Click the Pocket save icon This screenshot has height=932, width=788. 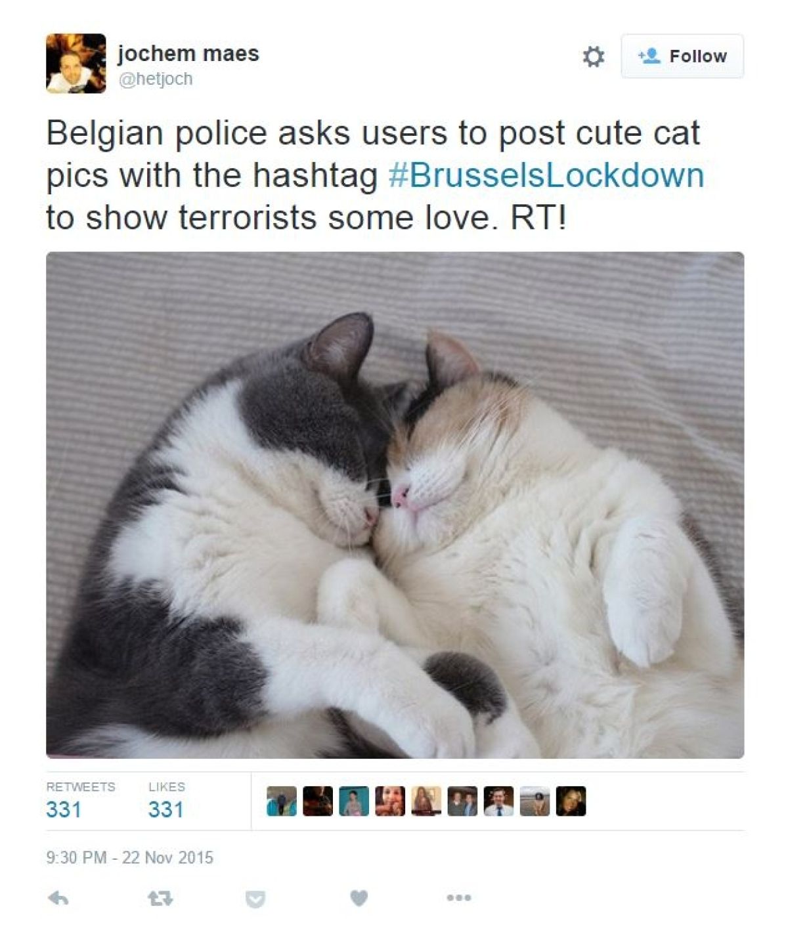pos(255,899)
